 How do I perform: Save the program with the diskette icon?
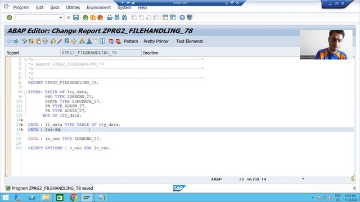pos(76,17)
